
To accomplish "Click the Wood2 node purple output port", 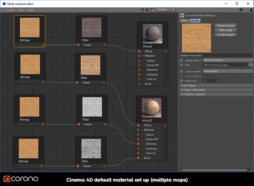I will click(x=165, y=125).
